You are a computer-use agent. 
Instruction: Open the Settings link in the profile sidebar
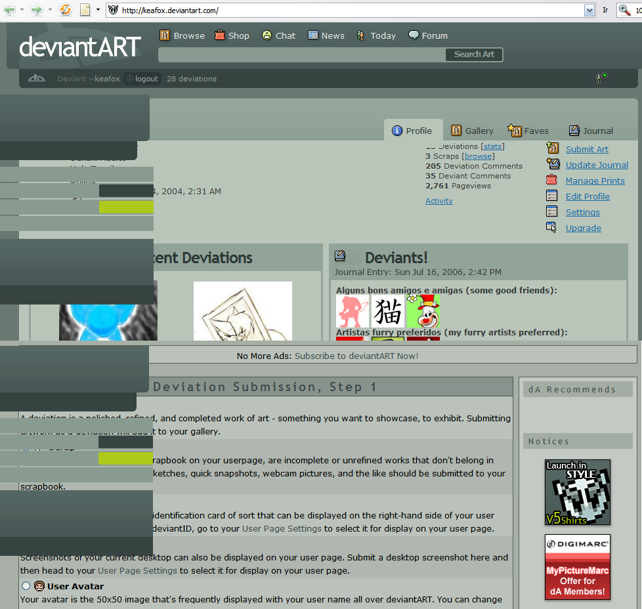pyautogui.click(x=583, y=213)
